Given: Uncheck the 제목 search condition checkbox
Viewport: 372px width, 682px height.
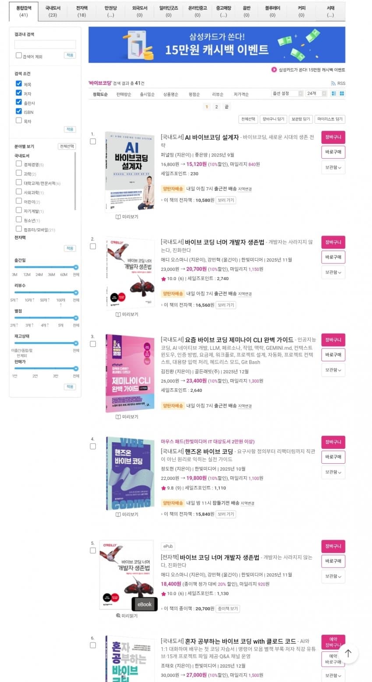Looking at the screenshot, I should coord(18,83).
